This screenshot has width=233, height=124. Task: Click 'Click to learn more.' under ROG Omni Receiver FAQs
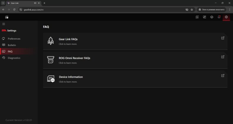click(68, 63)
